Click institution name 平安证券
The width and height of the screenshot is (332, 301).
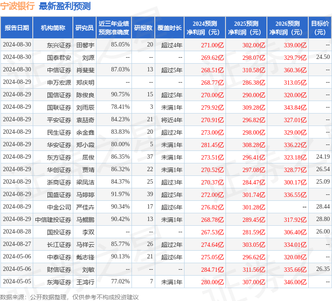point(59,120)
